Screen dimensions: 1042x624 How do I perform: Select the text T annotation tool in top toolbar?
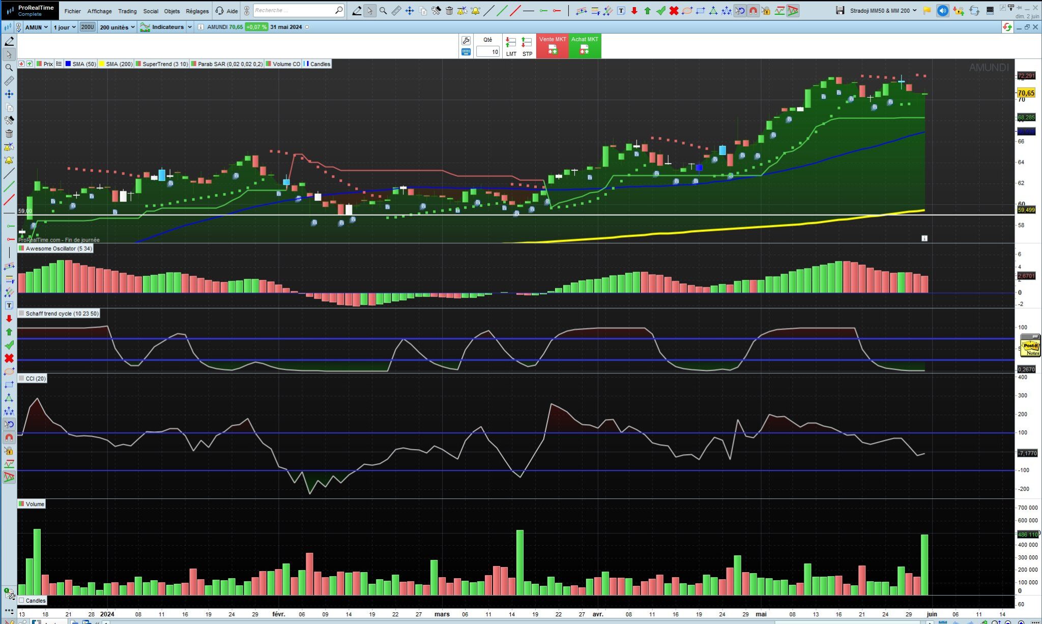tap(621, 11)
